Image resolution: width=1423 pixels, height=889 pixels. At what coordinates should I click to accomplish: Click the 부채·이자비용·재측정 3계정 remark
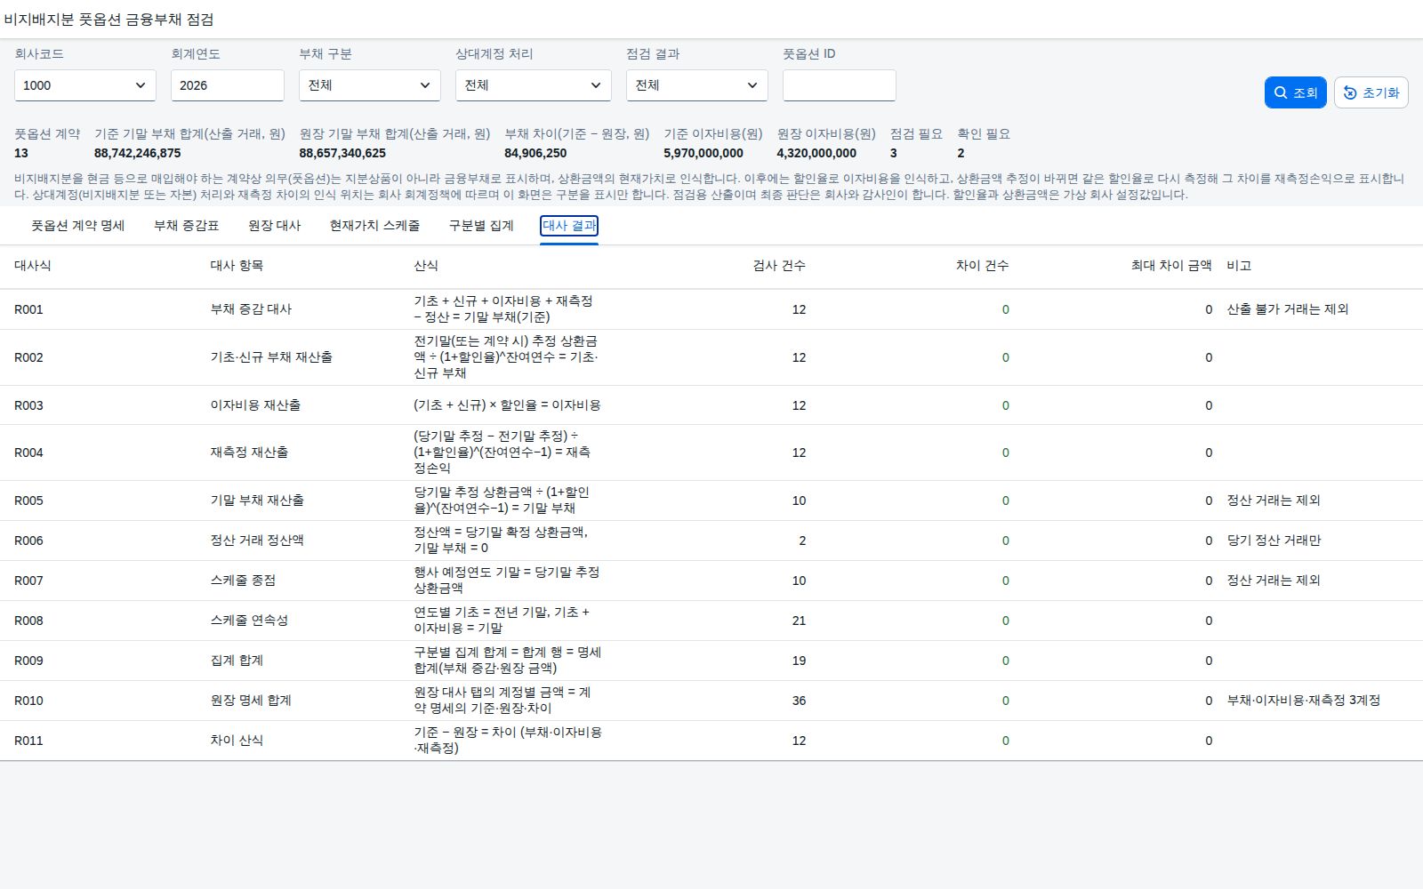(x=1304, y=701)
